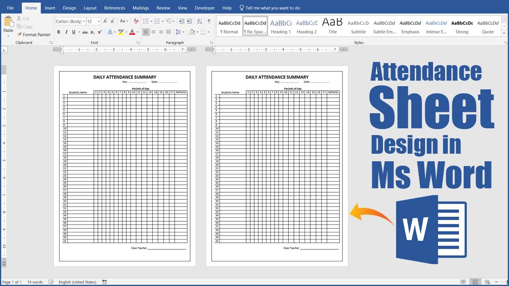Toggle Bold formatting
The image size is (509, 286).
(x=58, y=32)
